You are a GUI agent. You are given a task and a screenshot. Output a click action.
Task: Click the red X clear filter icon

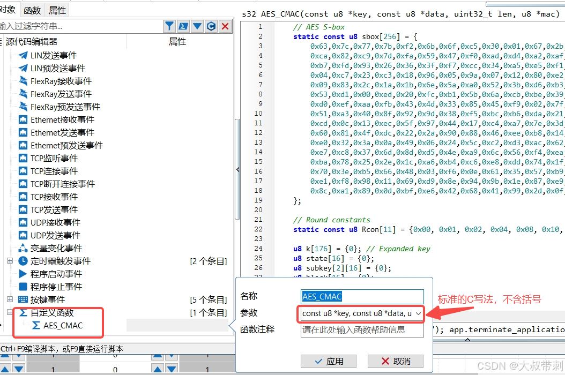coord(225,26)
